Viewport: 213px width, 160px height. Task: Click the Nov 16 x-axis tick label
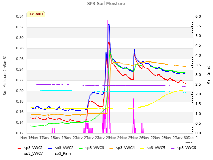26,138
